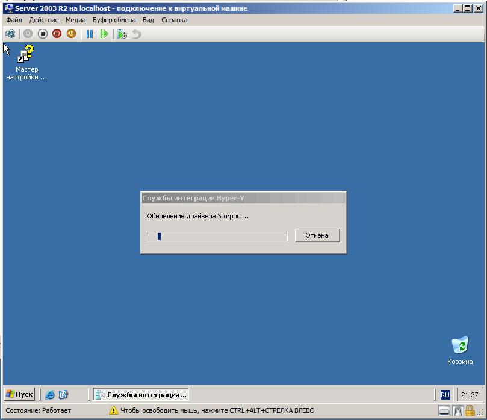The height and width of the screenshot is (420, 487).
Task: Click the keyboard status icon
Action: pyautogui.click(x=444, y=410)
